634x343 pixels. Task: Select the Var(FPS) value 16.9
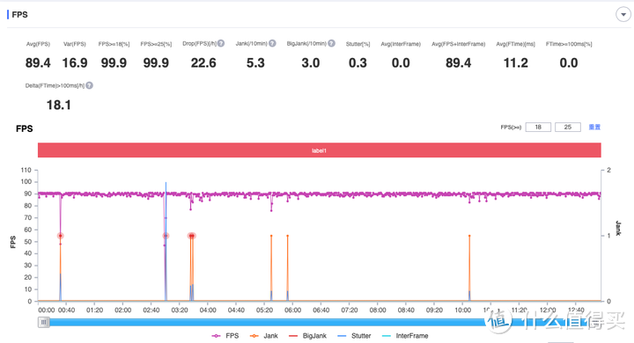tap(75, 63)
